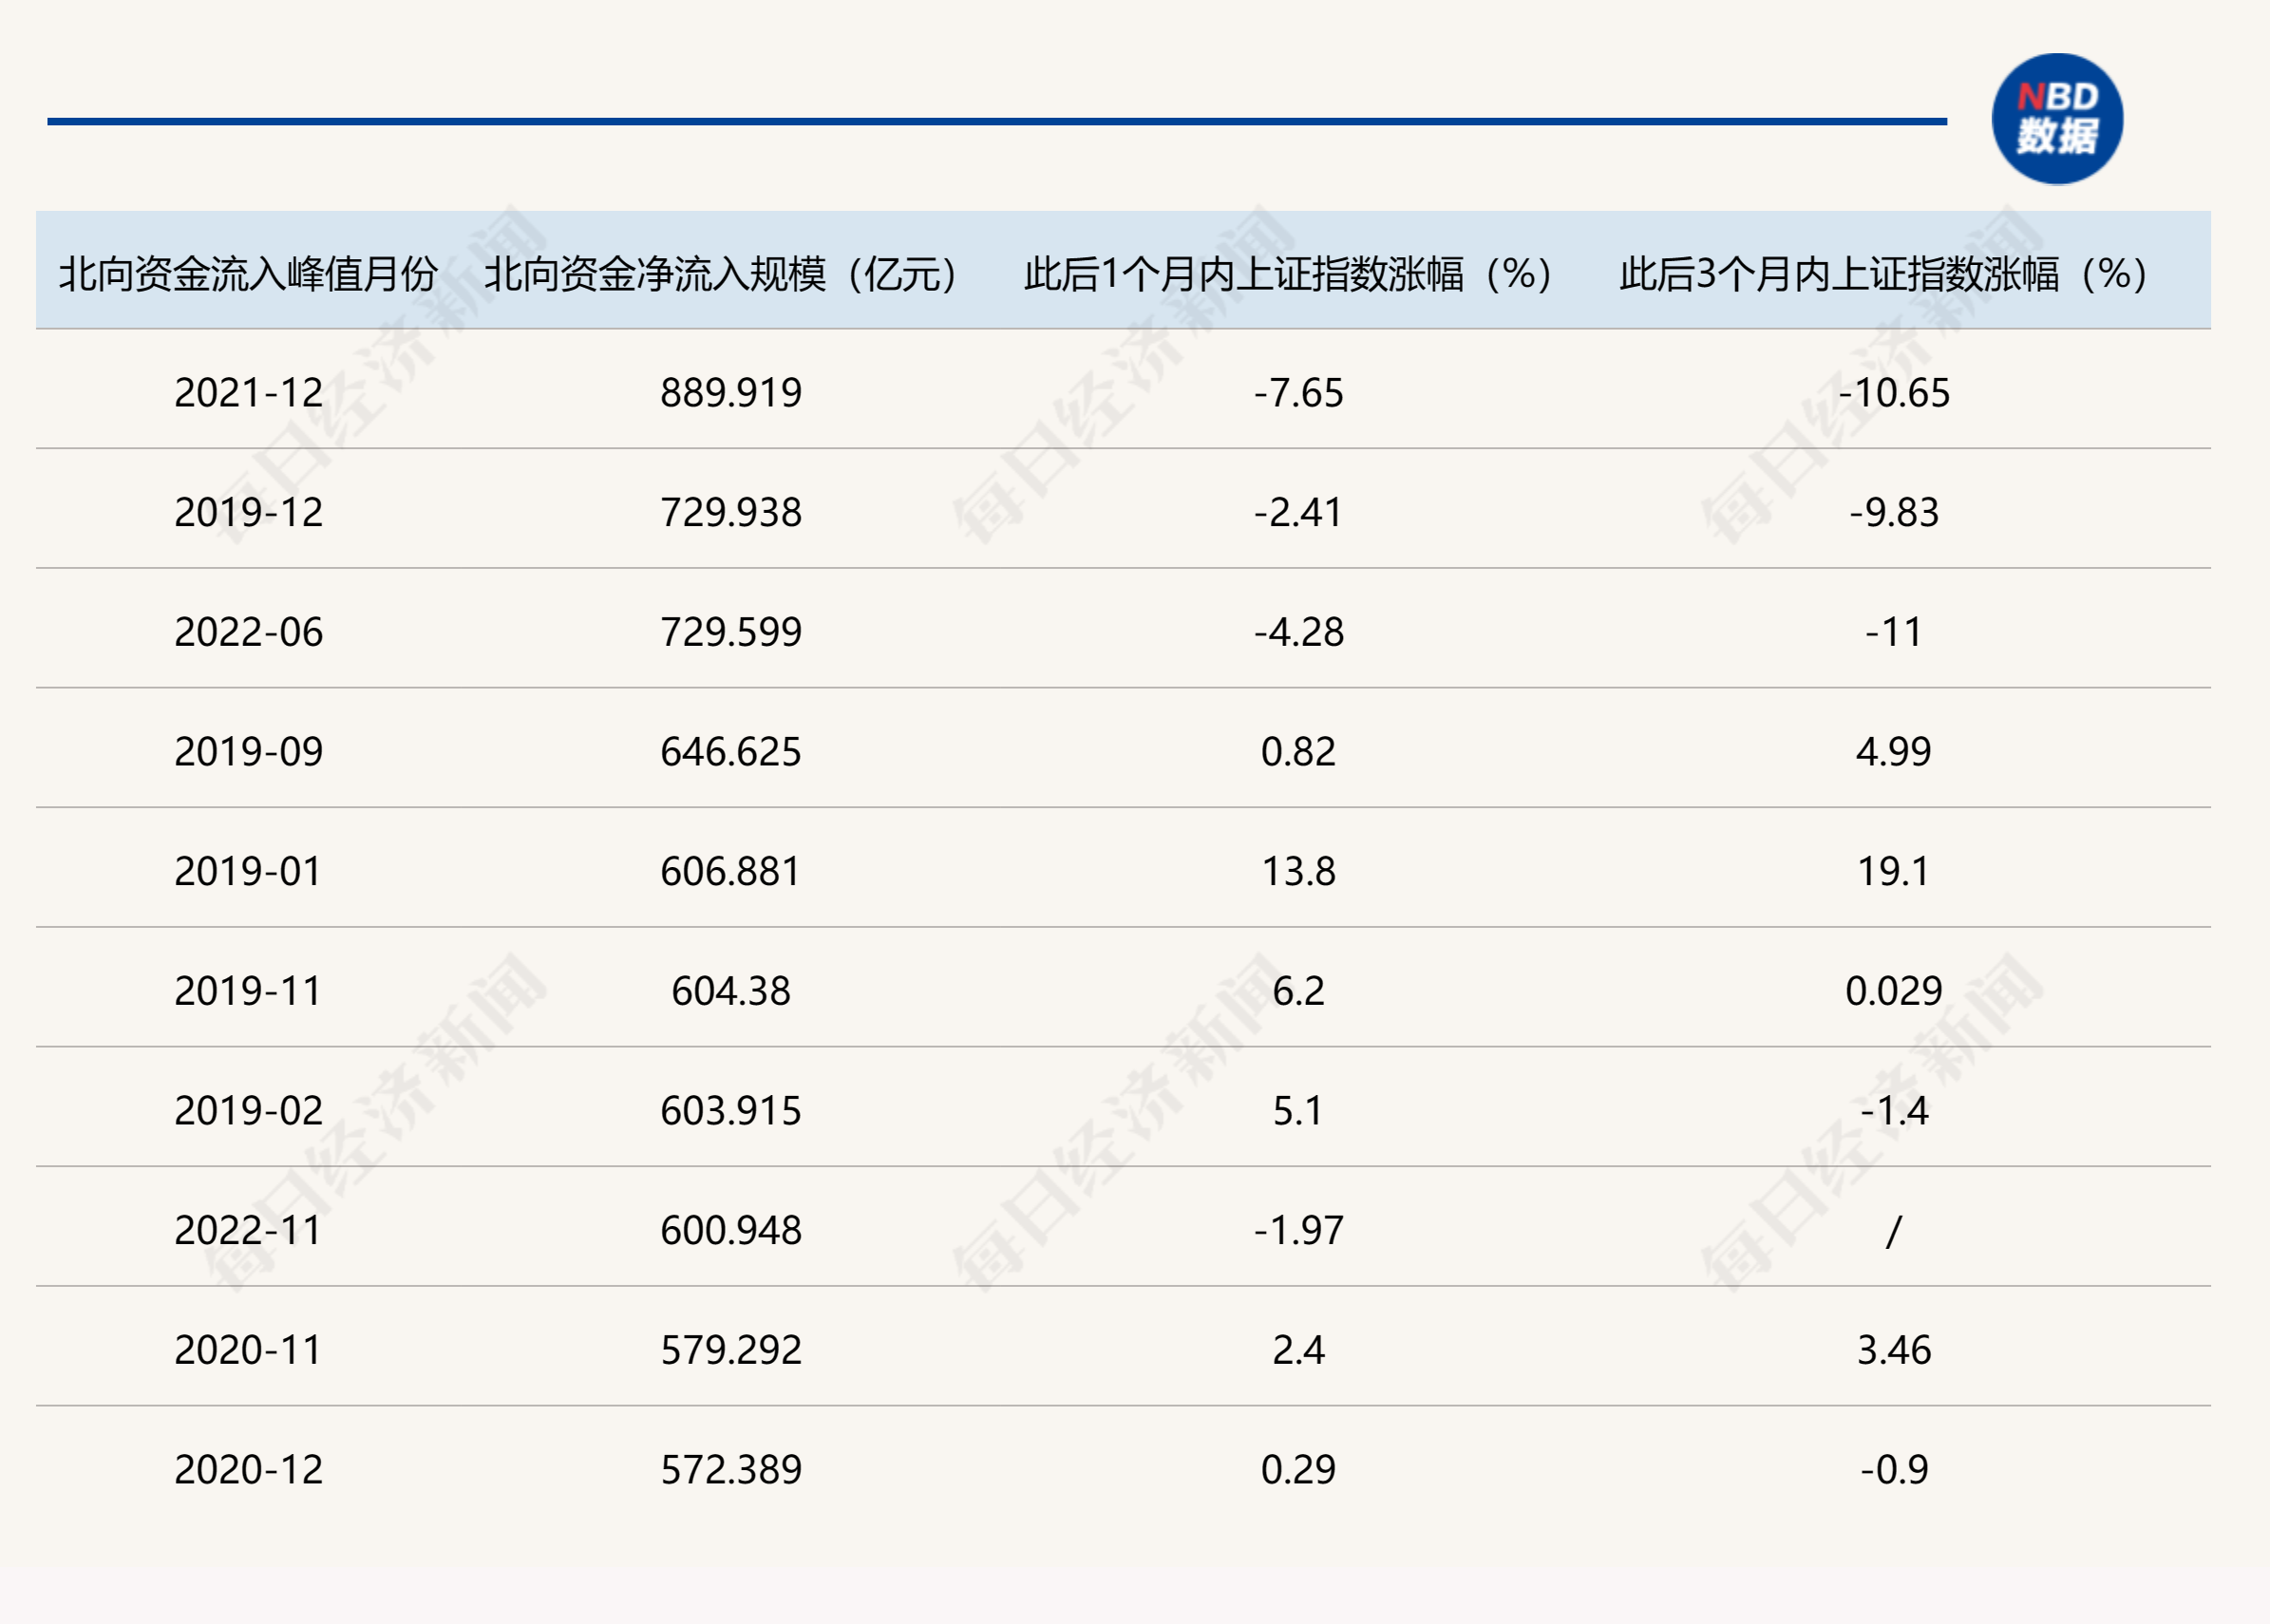Select the 889.919 net inflow value
The width and height of the screenshot is (2270, 1624).
[730, 393]
